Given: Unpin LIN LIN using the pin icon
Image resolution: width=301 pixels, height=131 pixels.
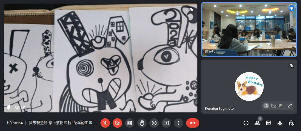Looking at the screenshot, I should pos(9,107).
